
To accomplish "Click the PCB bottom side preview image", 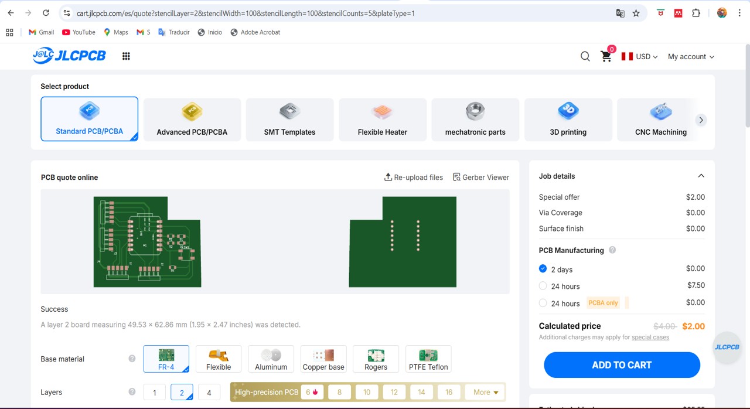I will pos(403,241).
